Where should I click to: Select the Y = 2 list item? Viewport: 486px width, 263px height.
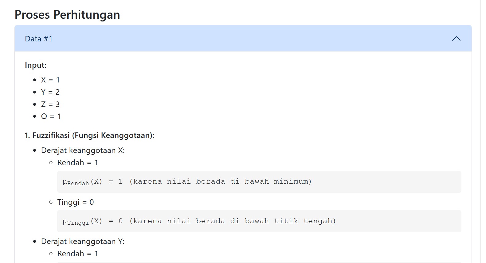coord(50,92)
